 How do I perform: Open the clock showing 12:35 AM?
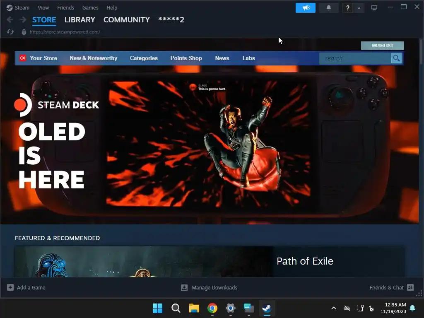(393, 308)
